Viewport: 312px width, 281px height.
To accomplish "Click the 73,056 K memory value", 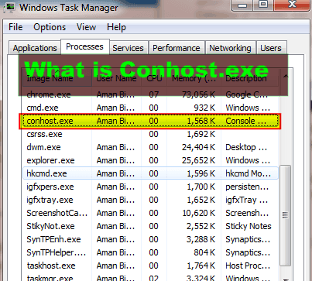I will point(198,94).
